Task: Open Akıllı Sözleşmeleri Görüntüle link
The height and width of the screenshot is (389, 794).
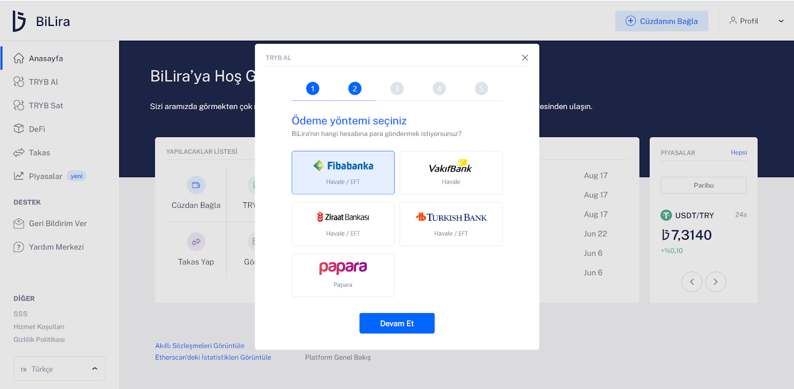Action: [x=200, y=345]
